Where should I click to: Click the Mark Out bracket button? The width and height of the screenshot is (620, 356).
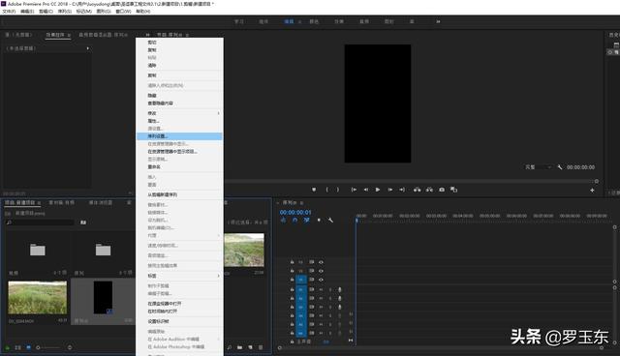click(338, 190)
